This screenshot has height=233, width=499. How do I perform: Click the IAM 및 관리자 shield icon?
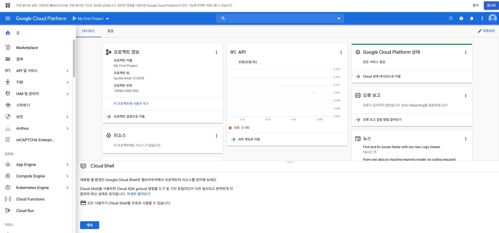point(8,94)
